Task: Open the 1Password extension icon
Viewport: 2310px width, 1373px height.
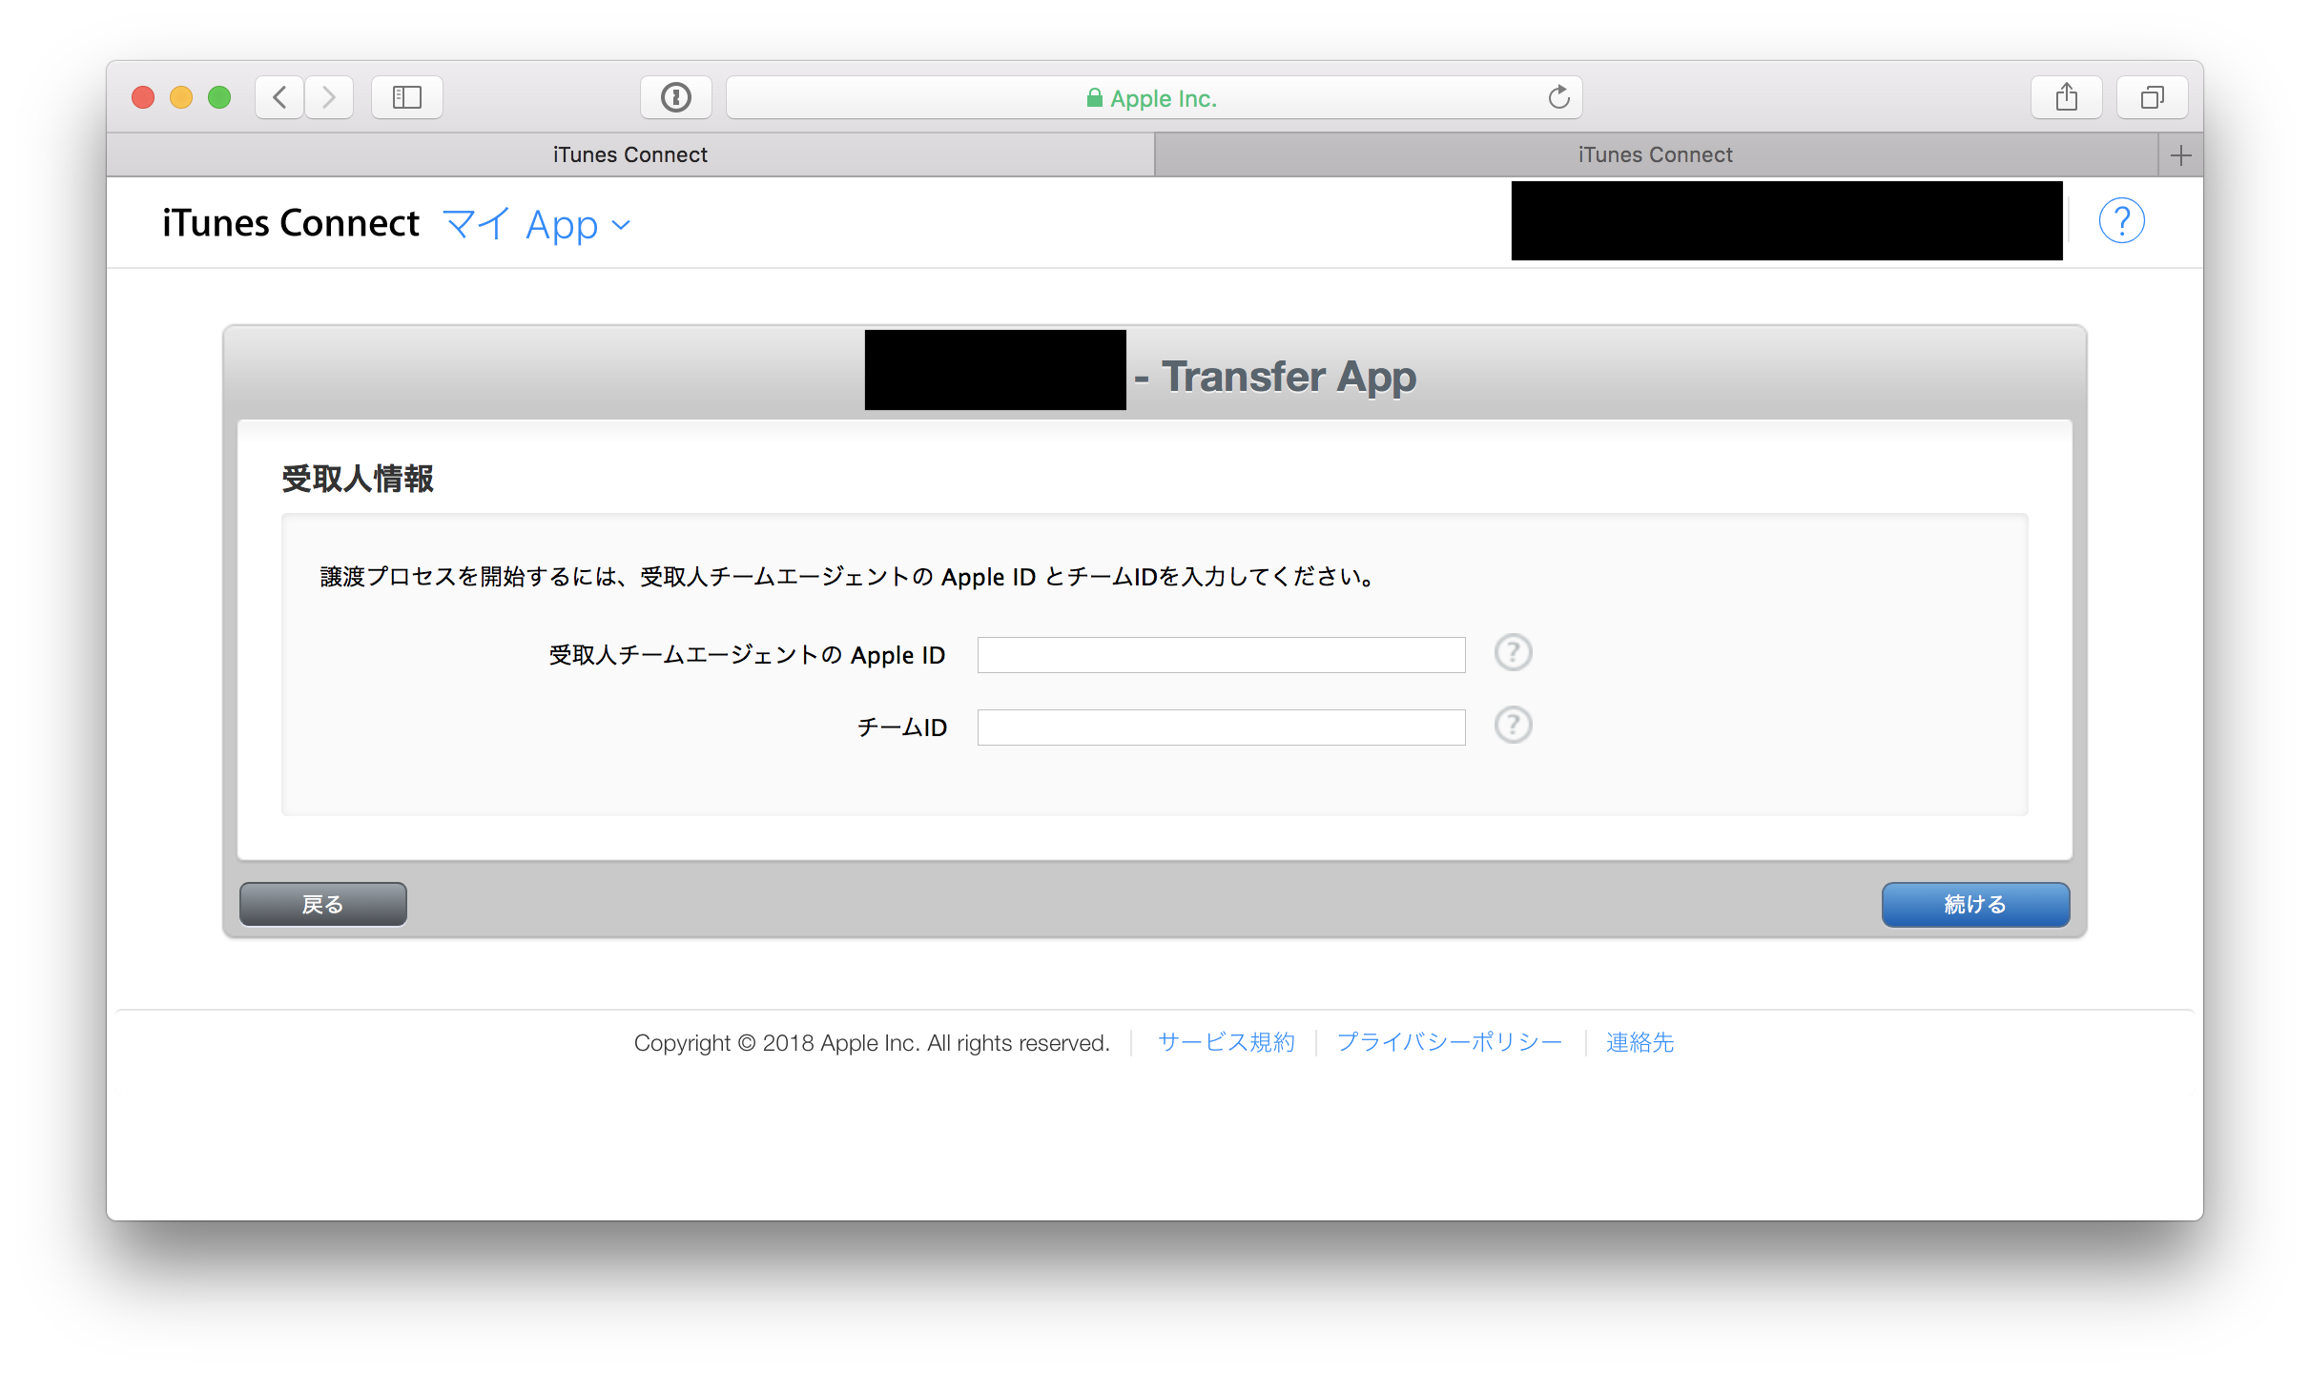Action: click(675, 97)
